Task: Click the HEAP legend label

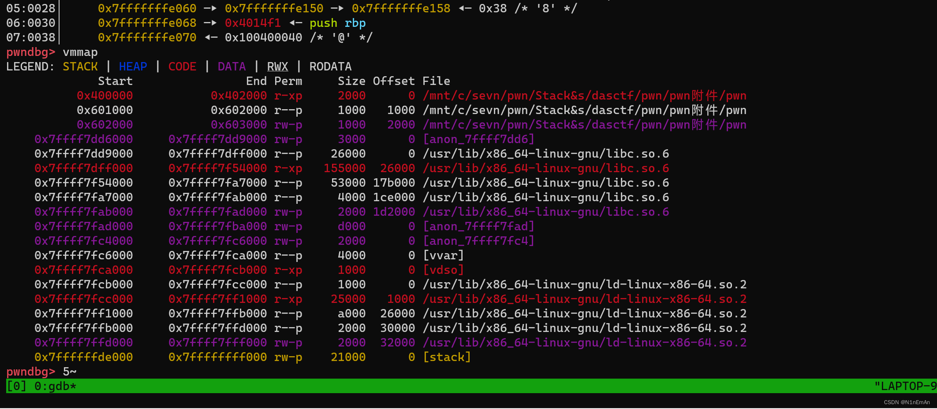Action: pos(133,66)
